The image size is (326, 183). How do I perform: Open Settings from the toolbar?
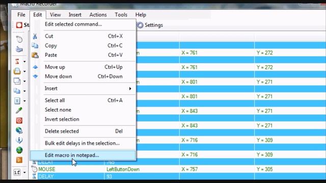coord(150,25)
